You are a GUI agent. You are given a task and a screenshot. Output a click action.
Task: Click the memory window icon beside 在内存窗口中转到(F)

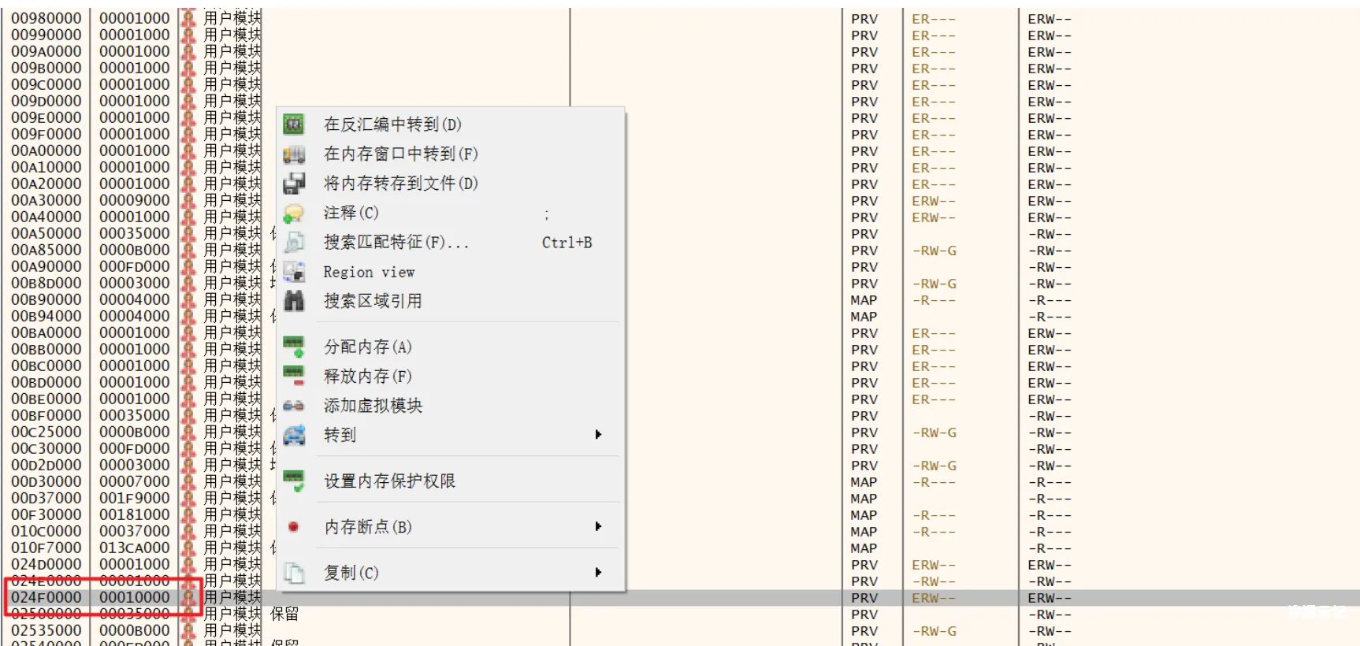(x=294, y=154)
